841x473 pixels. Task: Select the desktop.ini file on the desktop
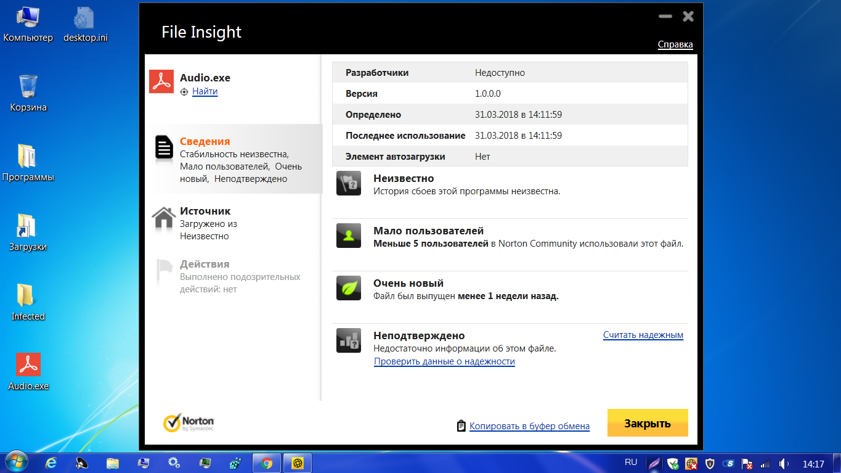coord(86,25)
